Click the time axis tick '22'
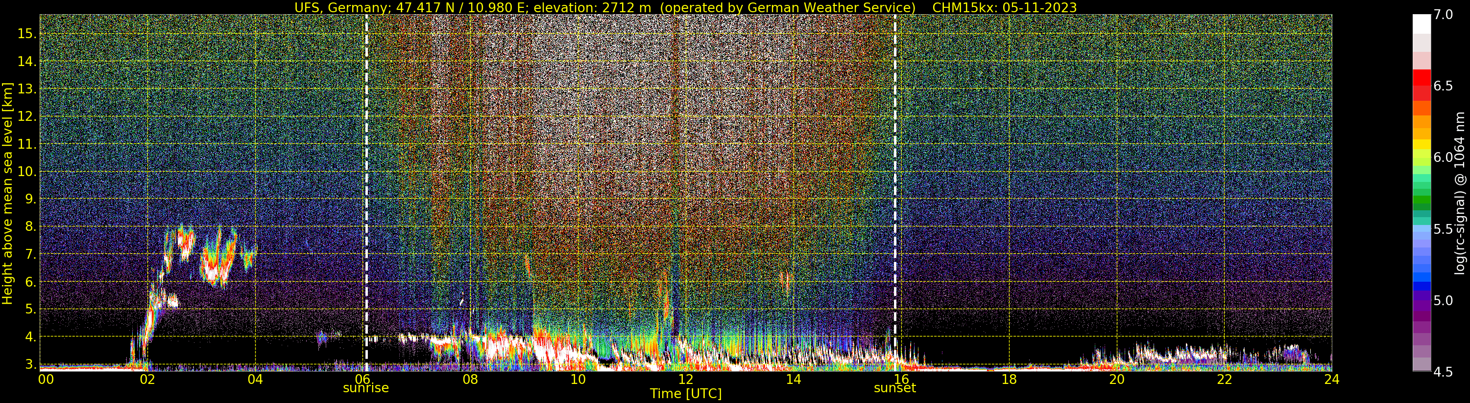 tap(1224, 380)
